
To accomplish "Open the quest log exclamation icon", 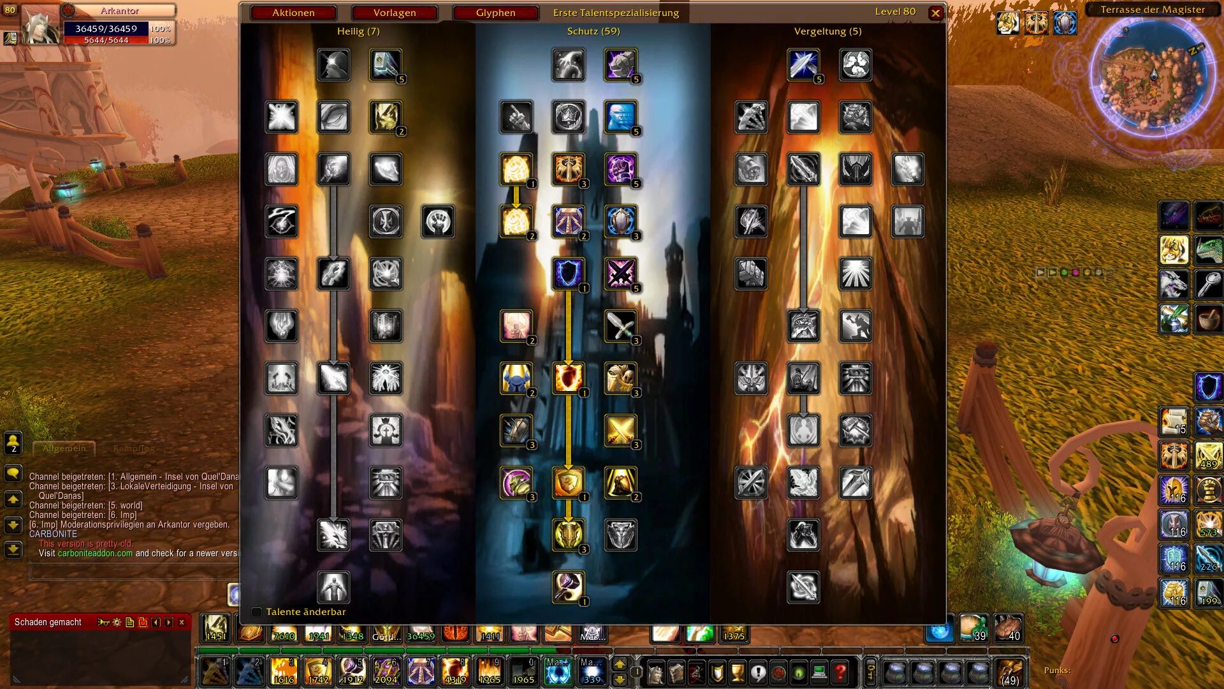I will [758, 672].
